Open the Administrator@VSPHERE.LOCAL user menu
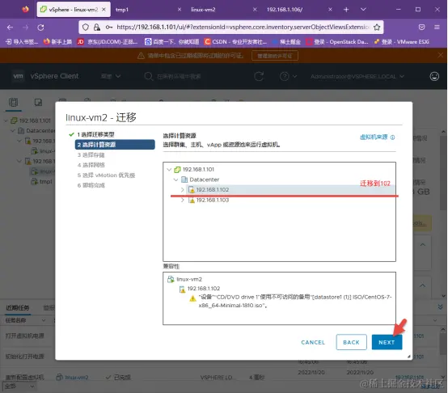 pos(357,77)
